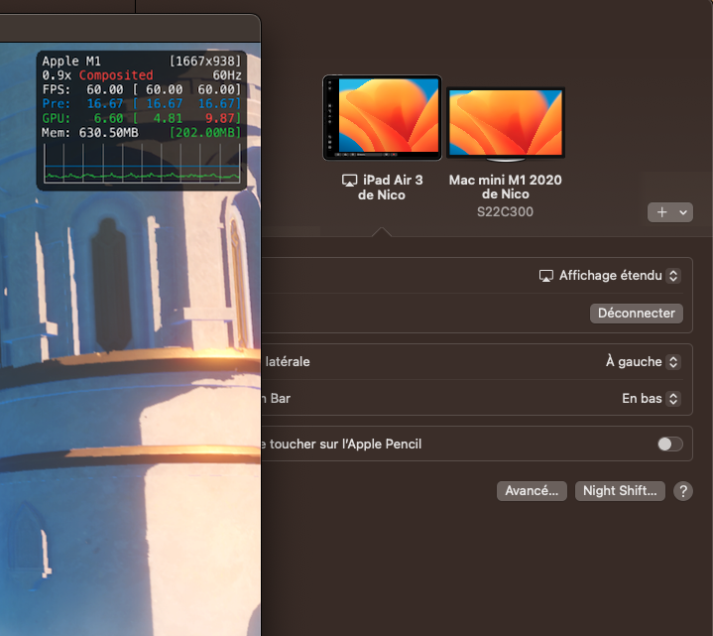
Task: Select the iPad Air 3 de Nico display thumbnail
Action: (382, 117)
